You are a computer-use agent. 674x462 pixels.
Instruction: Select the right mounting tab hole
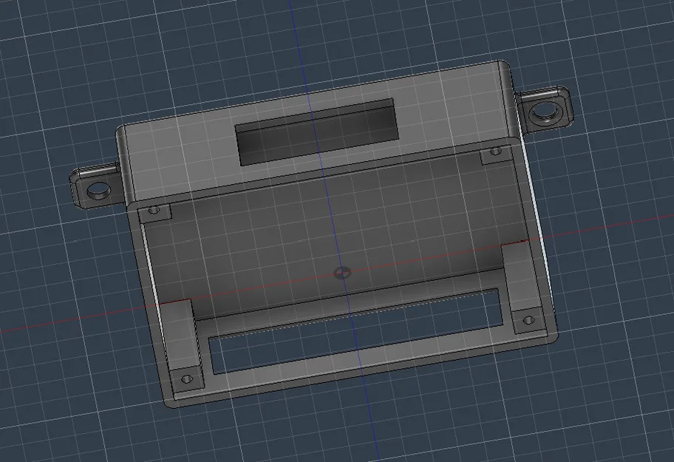(x=545, y=112)
